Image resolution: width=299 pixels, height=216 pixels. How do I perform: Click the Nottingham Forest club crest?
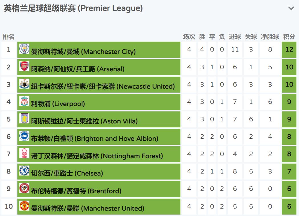click(24, 154)
